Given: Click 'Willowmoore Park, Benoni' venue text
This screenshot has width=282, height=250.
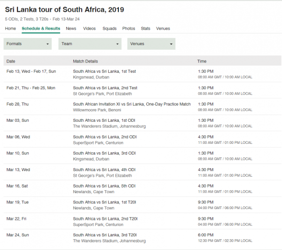Looking at the screenshot, I should 97,110.
